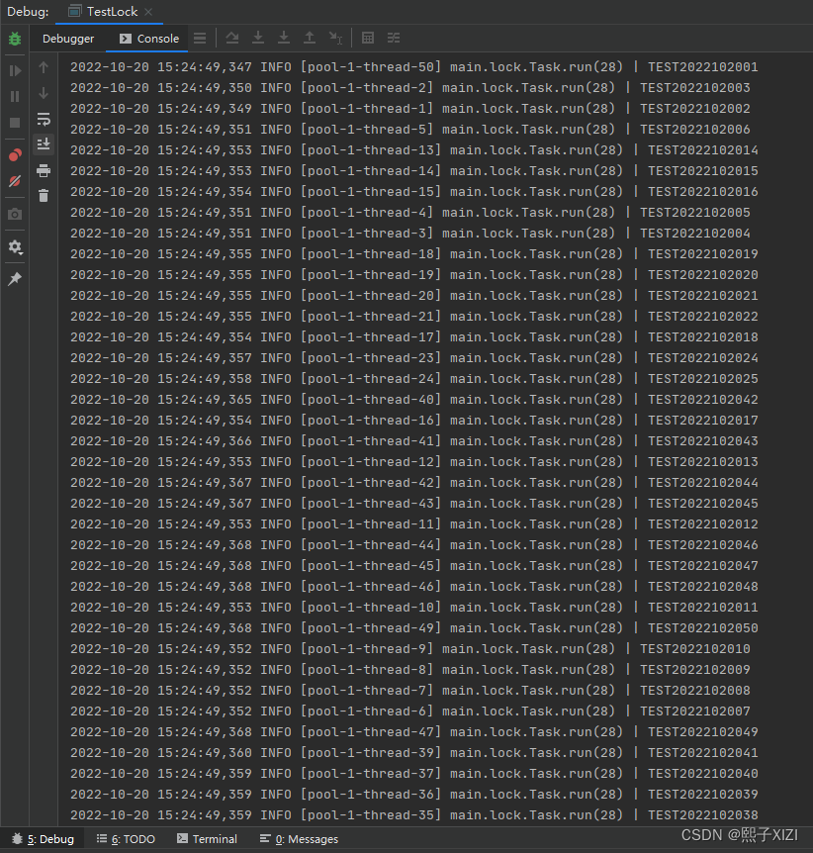Take a thread dump snapshot

tap(15, 215)
